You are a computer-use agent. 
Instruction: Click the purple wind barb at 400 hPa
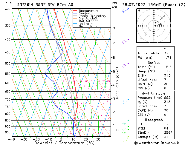click(125, 41)
